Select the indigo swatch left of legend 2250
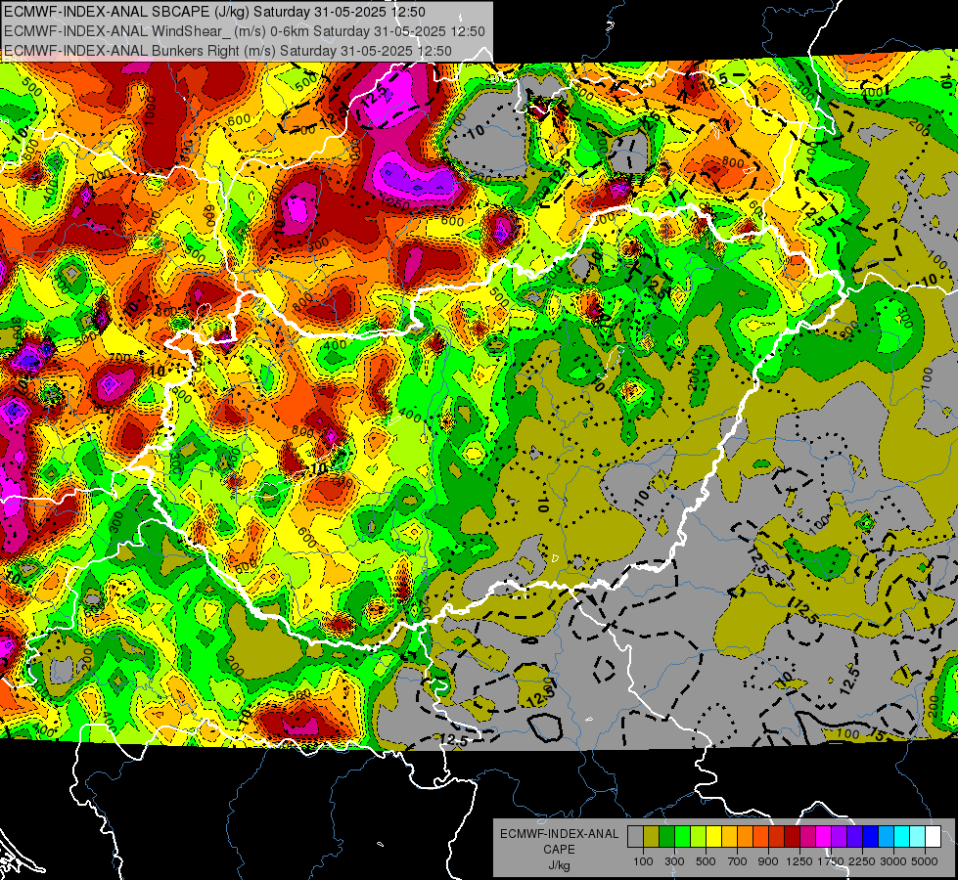The height and width of the screenshot is (880, 958). point(854,836)
